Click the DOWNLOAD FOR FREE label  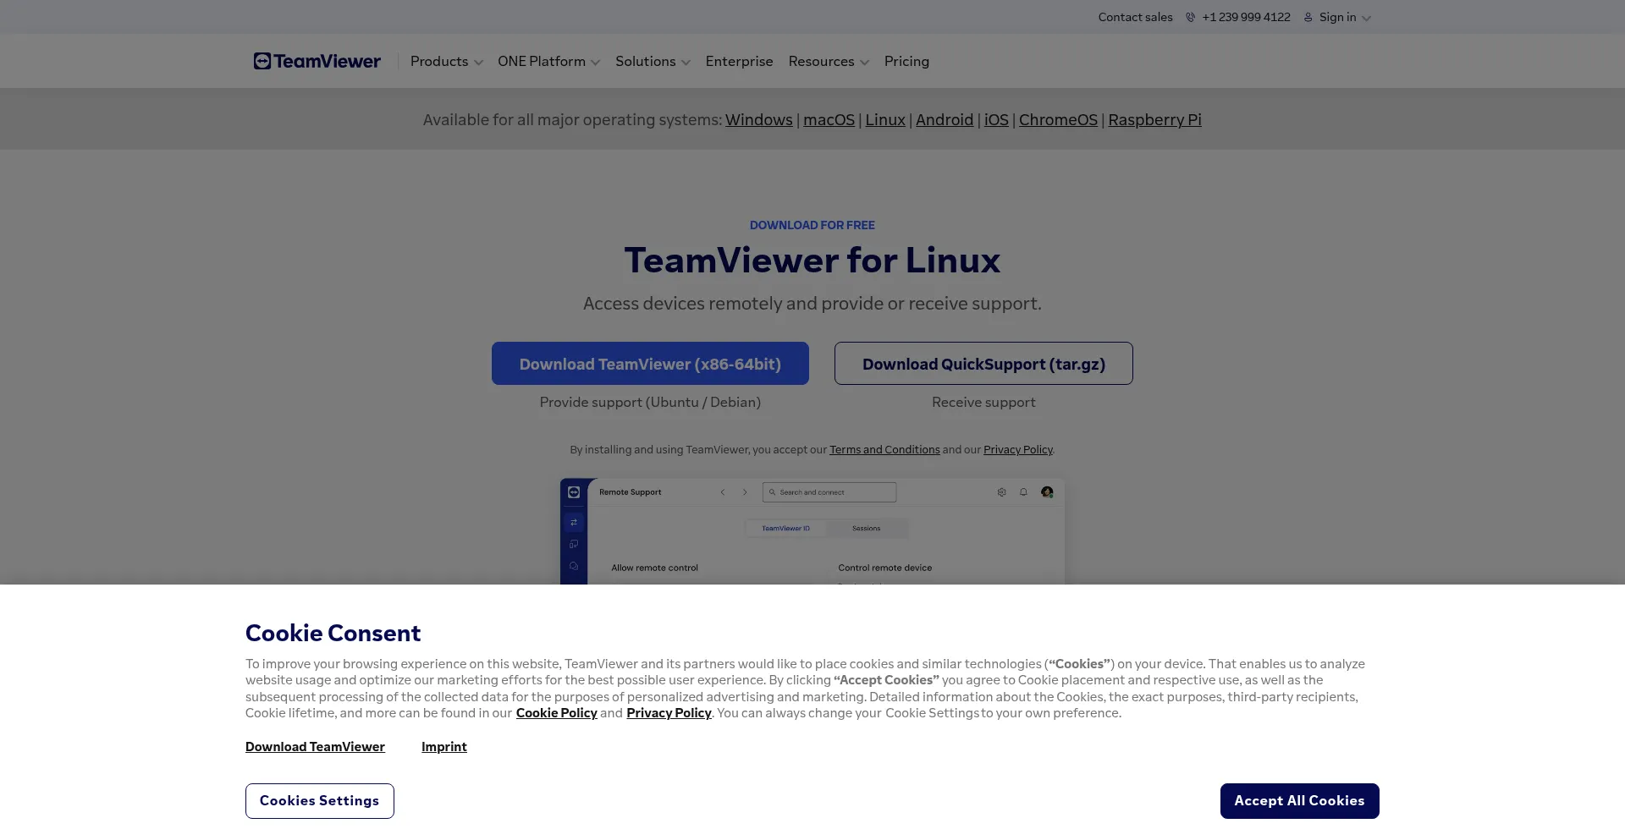pyautogui.click(x=812, y=225)
